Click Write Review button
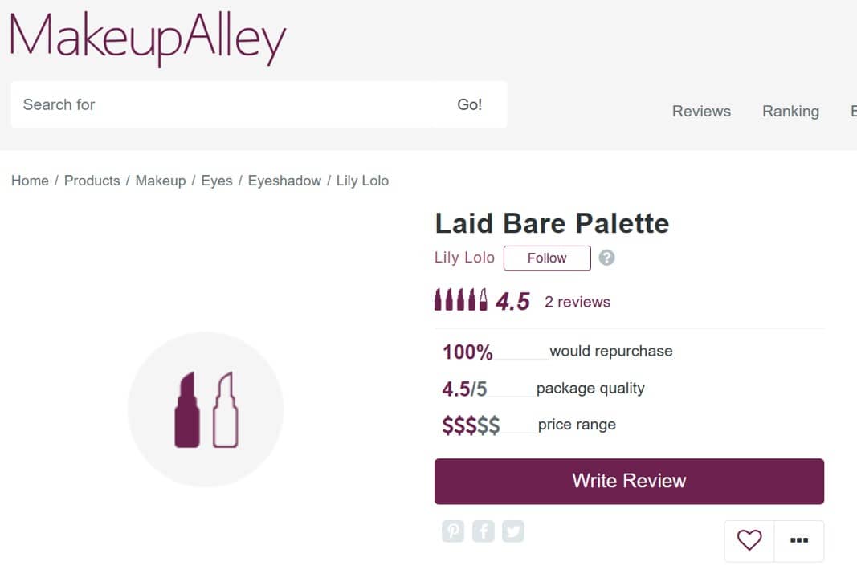The width and height of the screenshot is (857, 578). (x=629, y=482)
